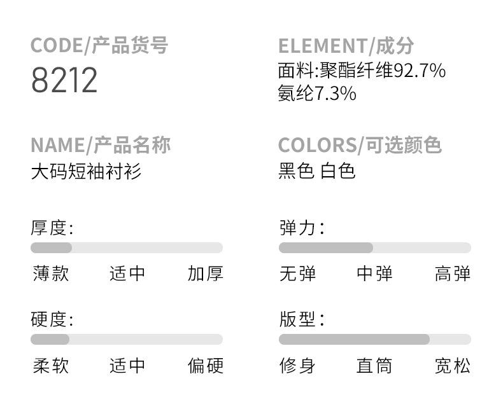Select the 加厚 thickness label
Viewport: 503px width, 402px height.
point(205,274)
